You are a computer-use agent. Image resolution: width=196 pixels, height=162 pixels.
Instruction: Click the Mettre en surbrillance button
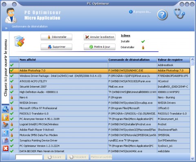101,157
